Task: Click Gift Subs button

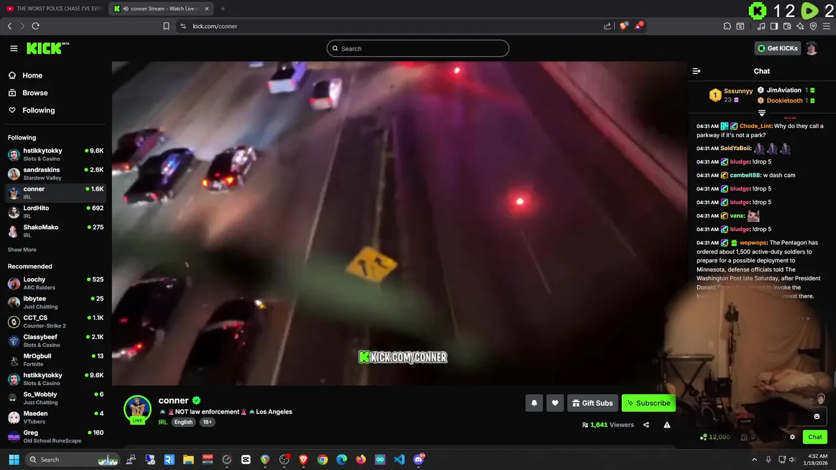Action: click(592, 403)
